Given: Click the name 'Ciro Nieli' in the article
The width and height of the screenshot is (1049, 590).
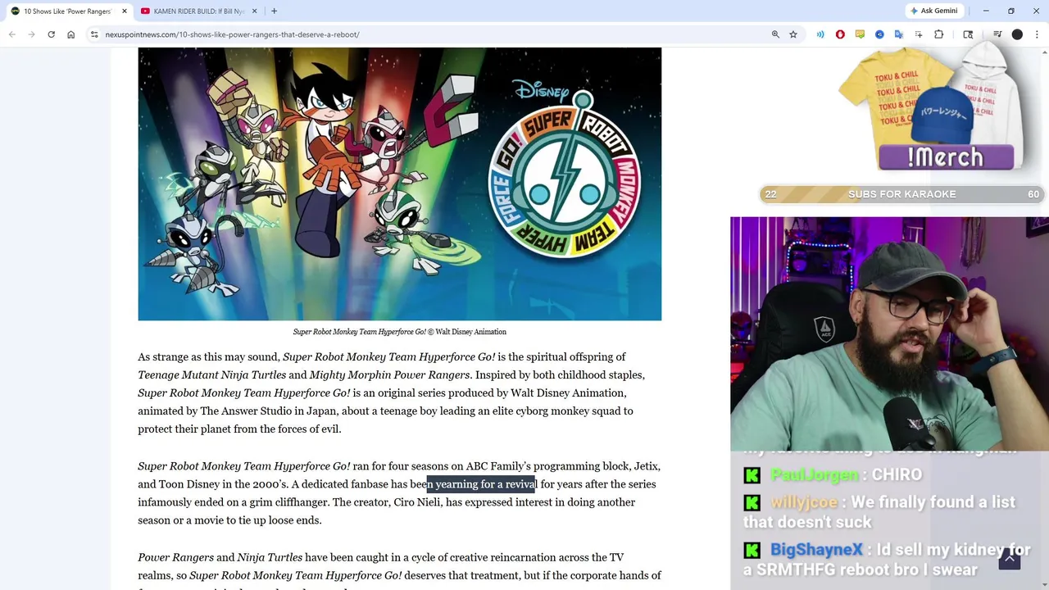Looking at the screenshot, I should tap(417, 502).
